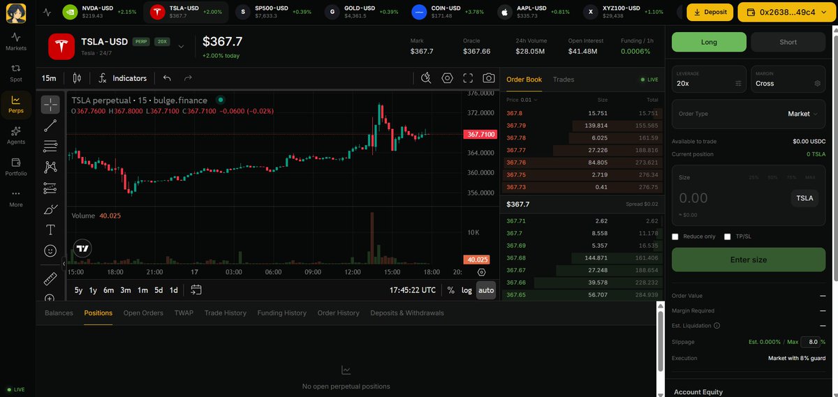Open chart settings hexagon icon

click(448, 78)
